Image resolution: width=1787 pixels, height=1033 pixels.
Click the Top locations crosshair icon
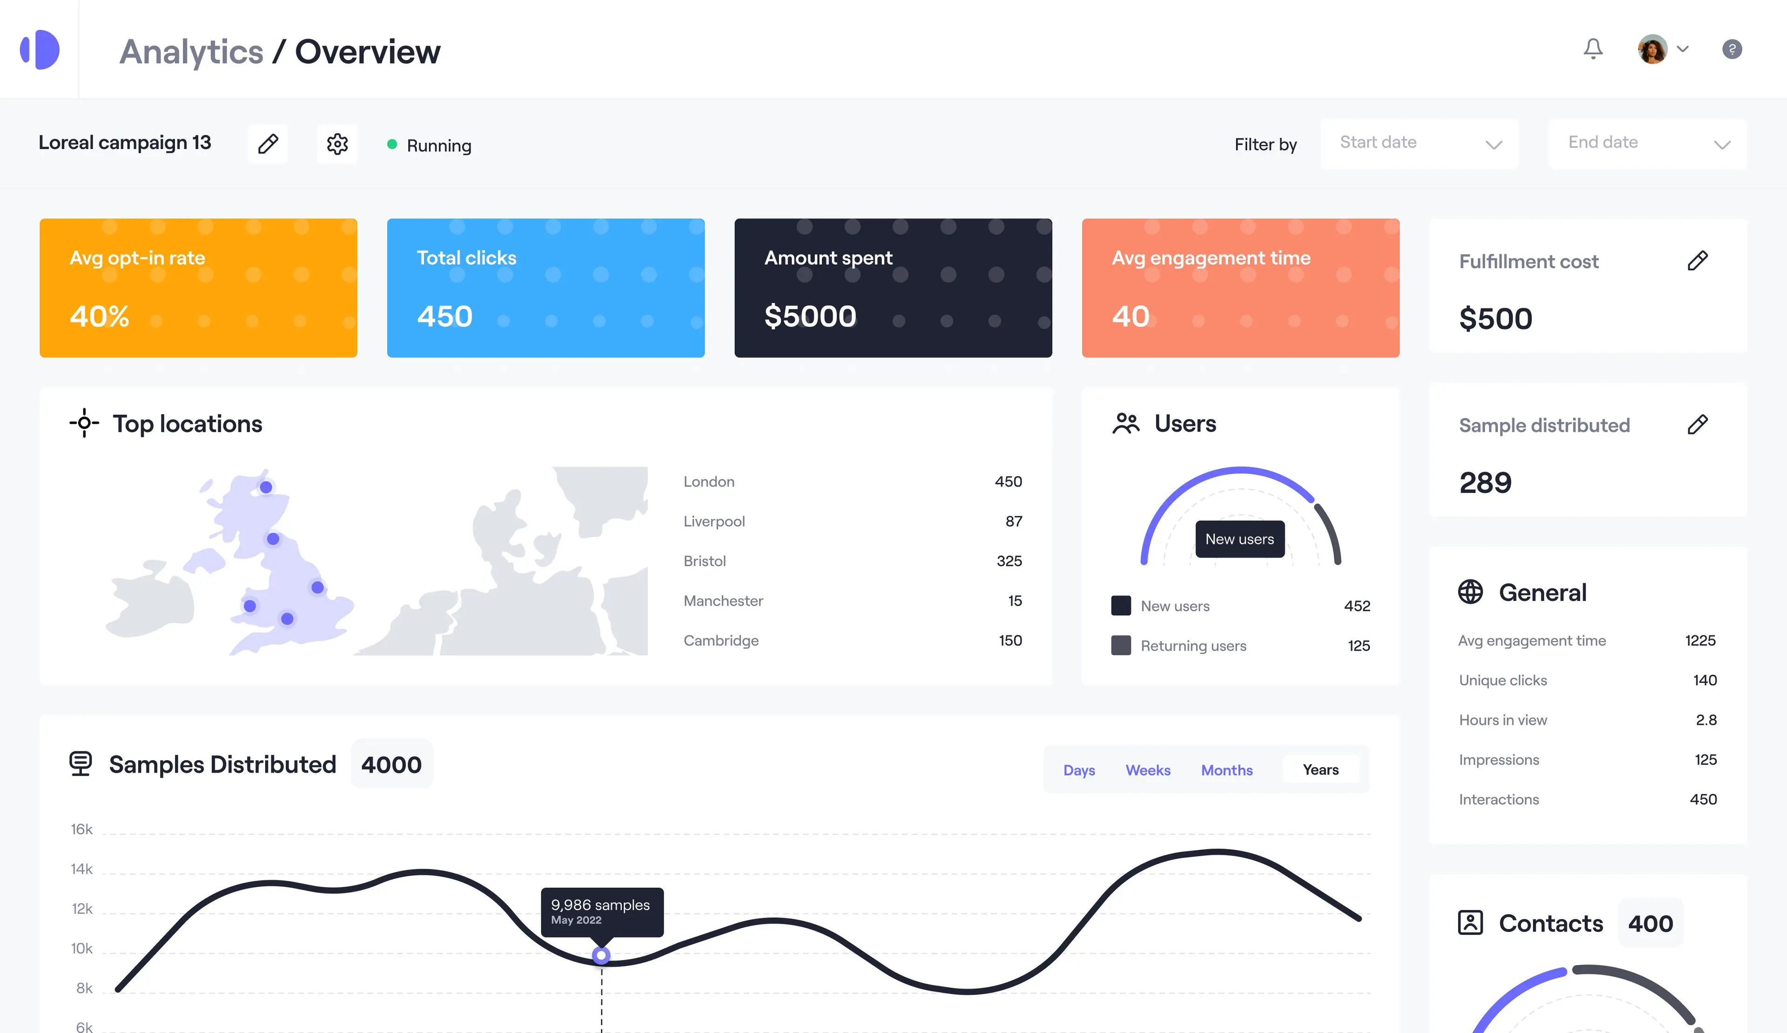(x=84, y=423)
